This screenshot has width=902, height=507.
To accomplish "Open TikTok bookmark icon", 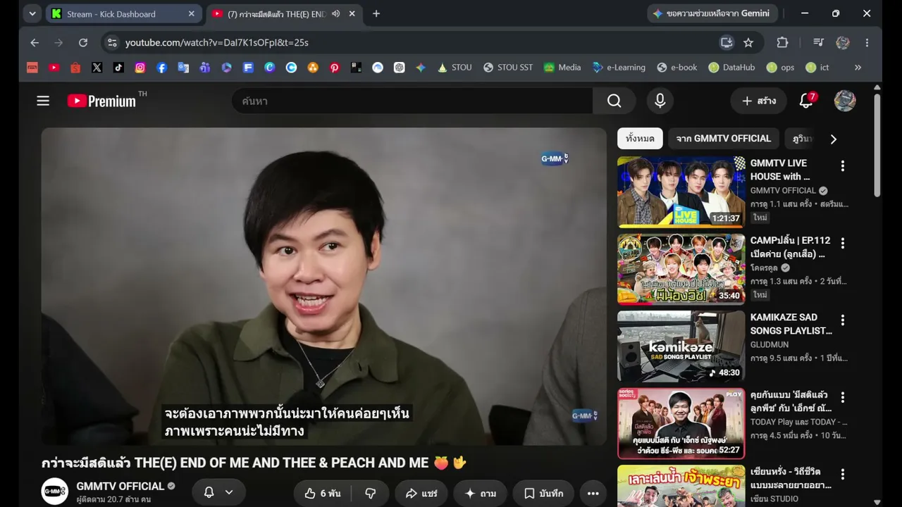I will tap(118, 68).
